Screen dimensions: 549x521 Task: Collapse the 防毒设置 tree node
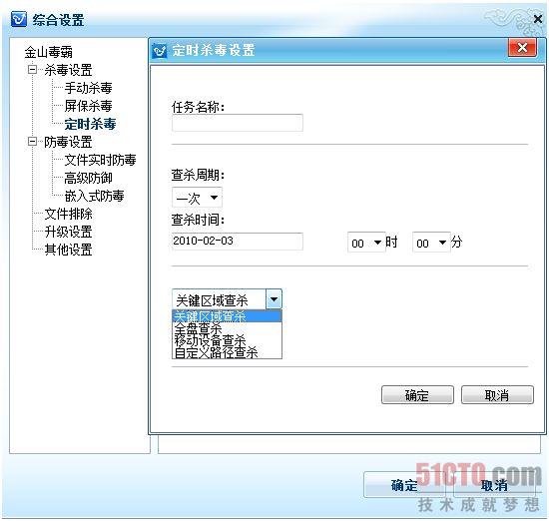click(32, 141)
